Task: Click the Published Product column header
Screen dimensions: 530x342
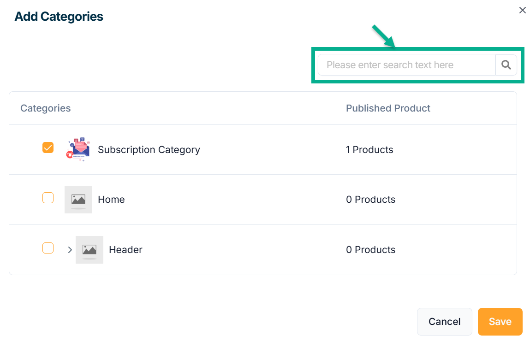Action: 388,108
